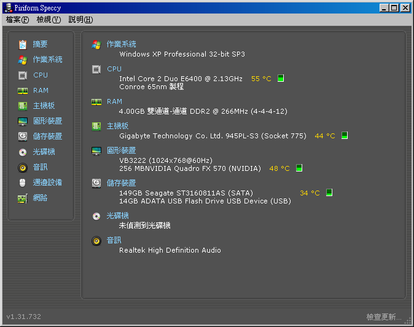
Task: Click the 儲存裝置 hard drive icon in sidebar
Action: pos(23,136)
